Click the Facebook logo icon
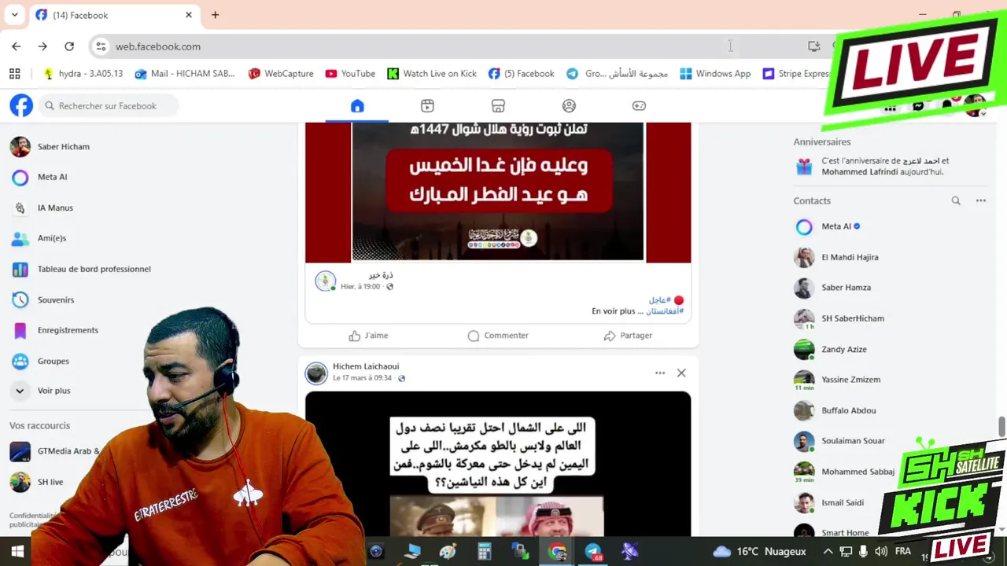 tap(21, 105)
